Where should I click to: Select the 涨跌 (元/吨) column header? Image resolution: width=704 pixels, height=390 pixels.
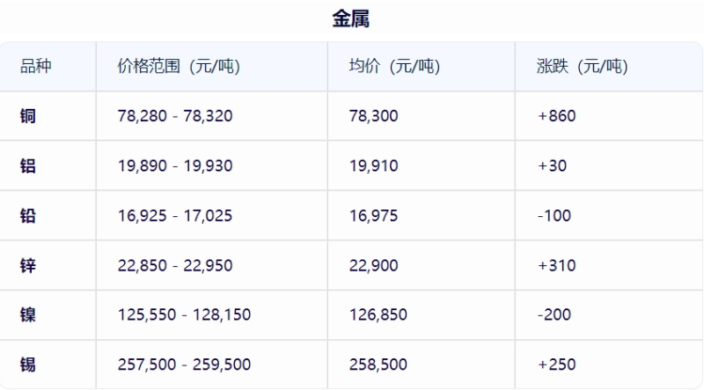581,66
